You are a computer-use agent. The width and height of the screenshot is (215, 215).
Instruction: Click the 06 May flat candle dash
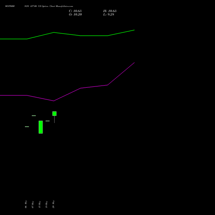coord(27,127)
